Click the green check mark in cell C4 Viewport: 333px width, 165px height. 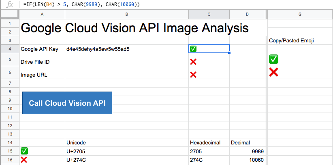point(193,49)
